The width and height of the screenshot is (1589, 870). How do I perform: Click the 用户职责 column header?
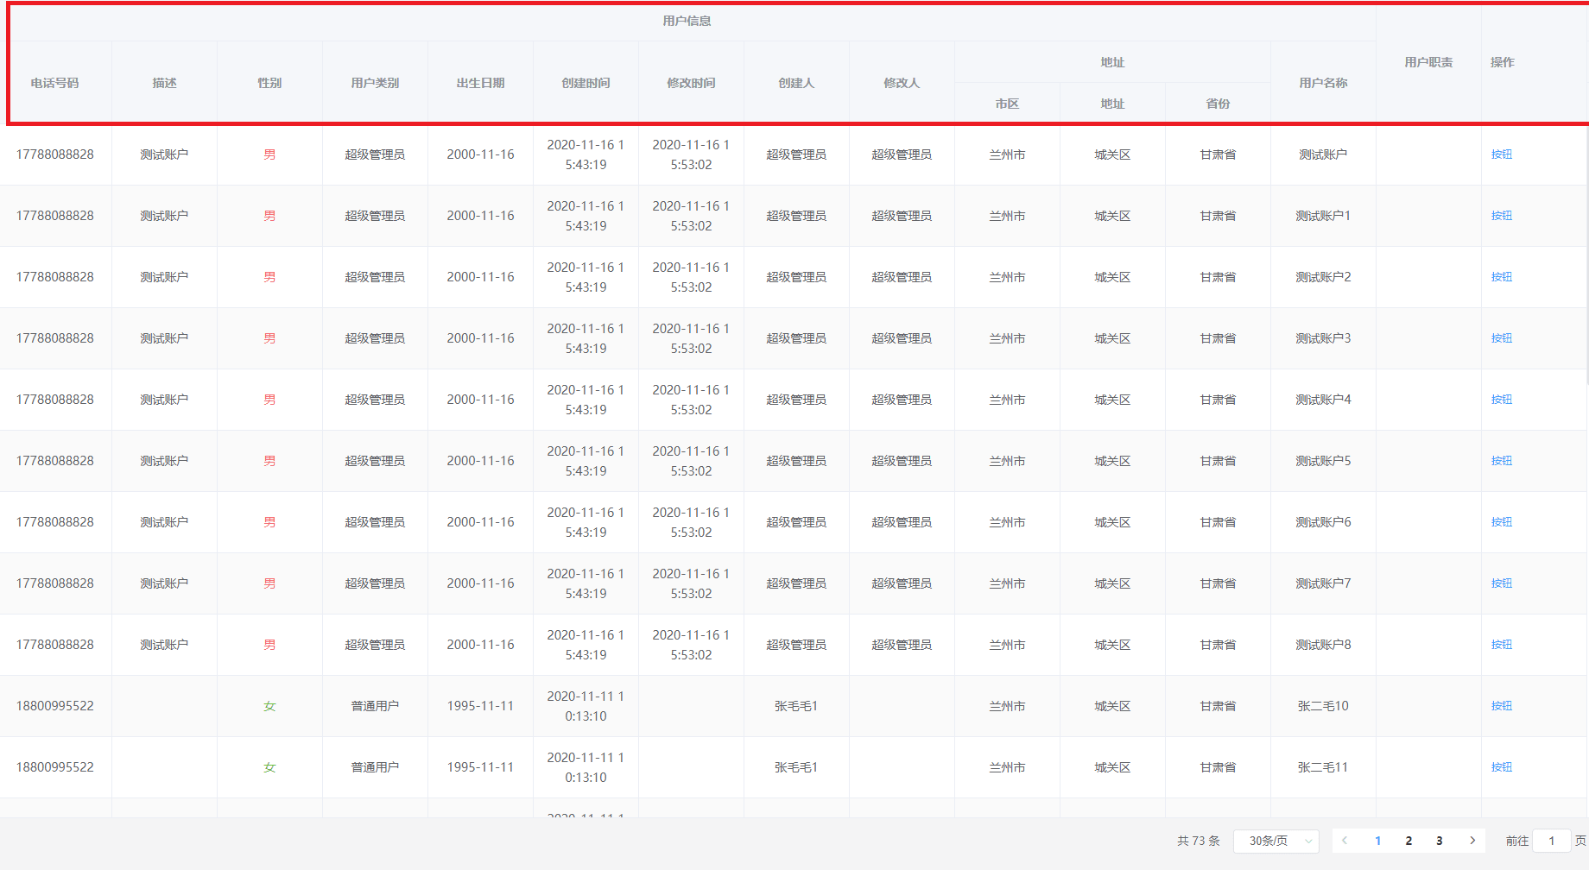coord(1428,62)
